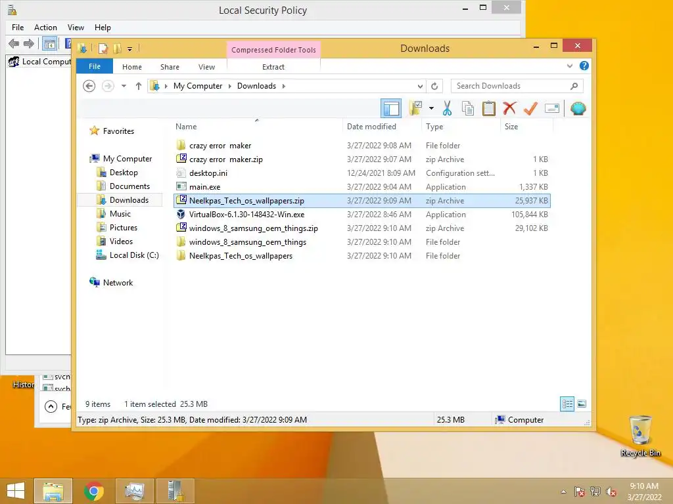Open Documents in the navigation pane

(x=123, y=186)
